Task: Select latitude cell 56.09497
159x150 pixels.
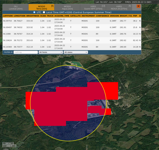Action: (7, 28)
